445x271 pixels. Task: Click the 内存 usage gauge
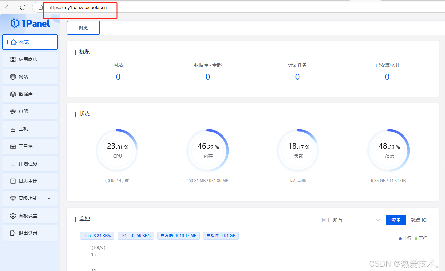(x=208, y=151)
